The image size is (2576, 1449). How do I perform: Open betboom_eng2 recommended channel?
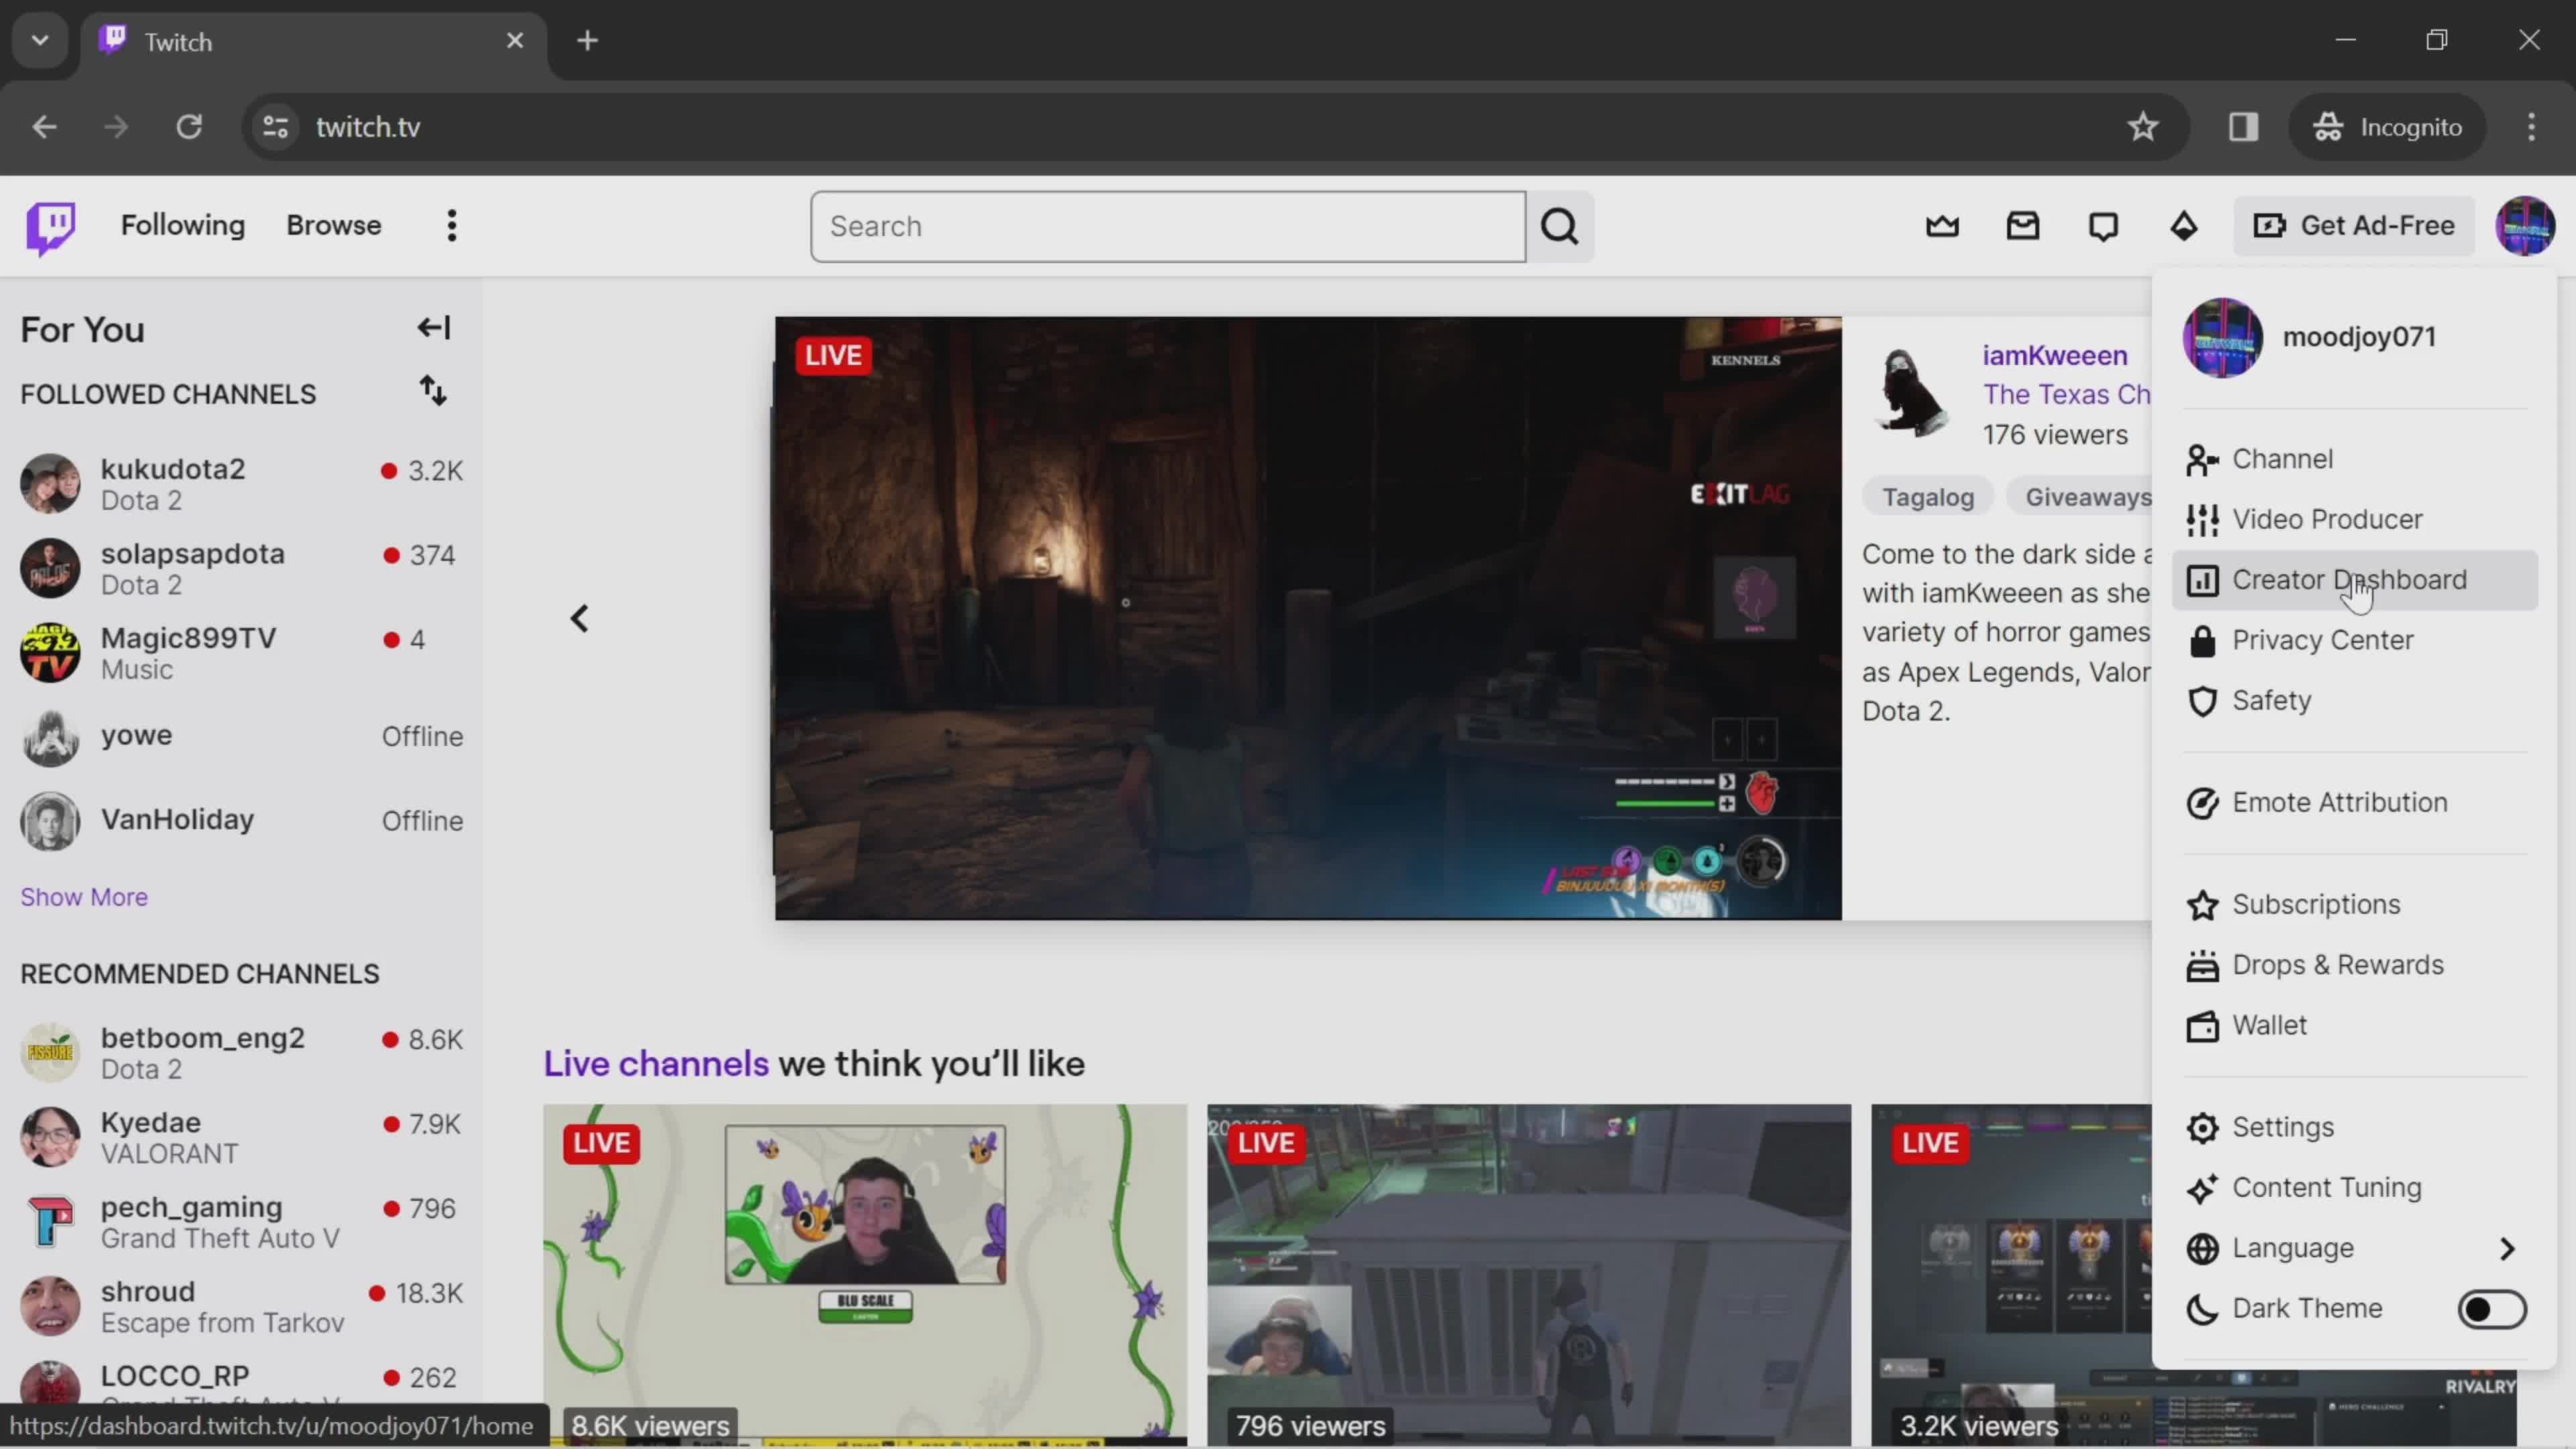242,1053
